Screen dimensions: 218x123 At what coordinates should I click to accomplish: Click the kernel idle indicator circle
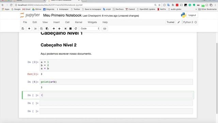pos(196,22)
